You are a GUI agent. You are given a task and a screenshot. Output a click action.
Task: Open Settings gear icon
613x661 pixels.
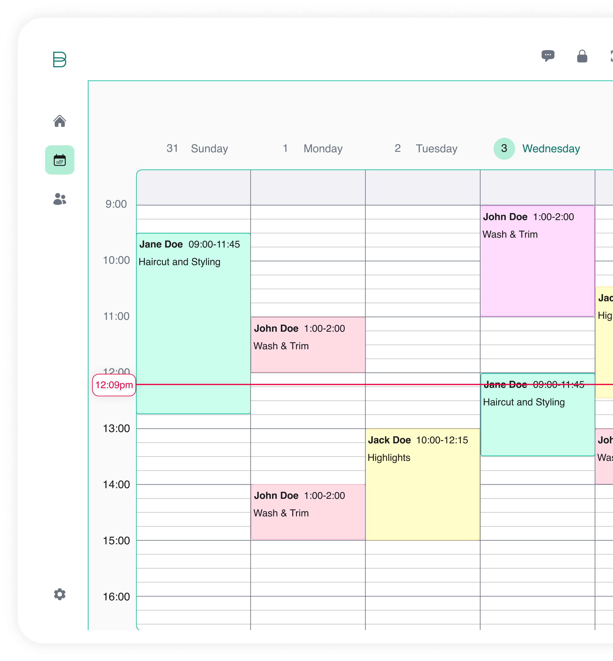60,594
